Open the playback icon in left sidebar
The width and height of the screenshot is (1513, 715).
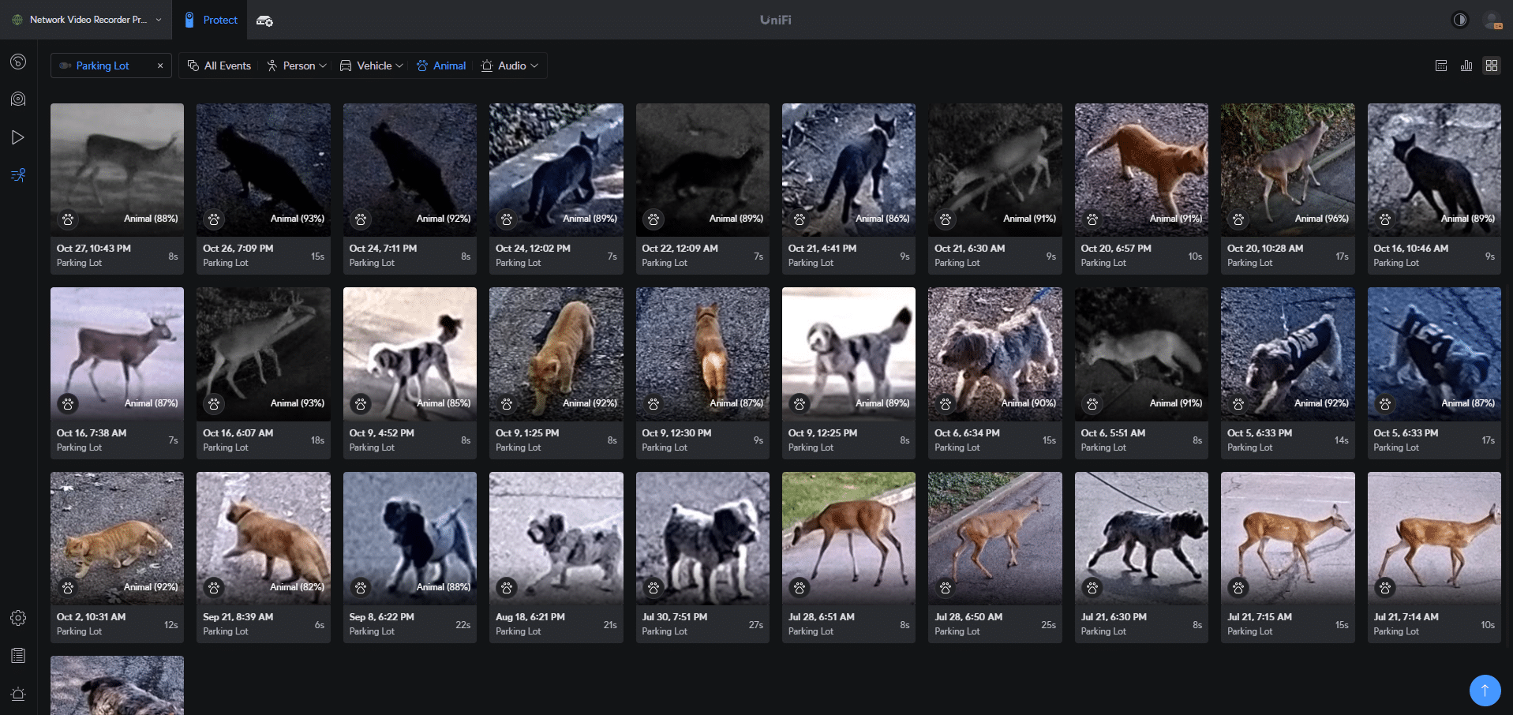point(18,137)
